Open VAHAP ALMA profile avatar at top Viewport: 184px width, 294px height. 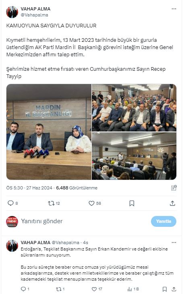[x=12, y=12]
